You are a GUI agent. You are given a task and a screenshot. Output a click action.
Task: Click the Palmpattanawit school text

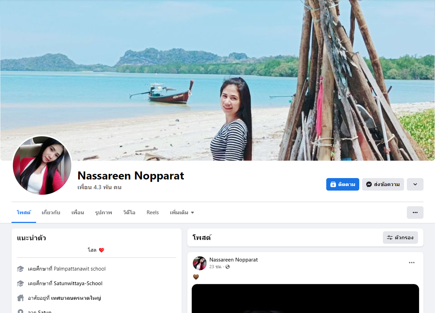pyautogui.click(x=80, y=269)
